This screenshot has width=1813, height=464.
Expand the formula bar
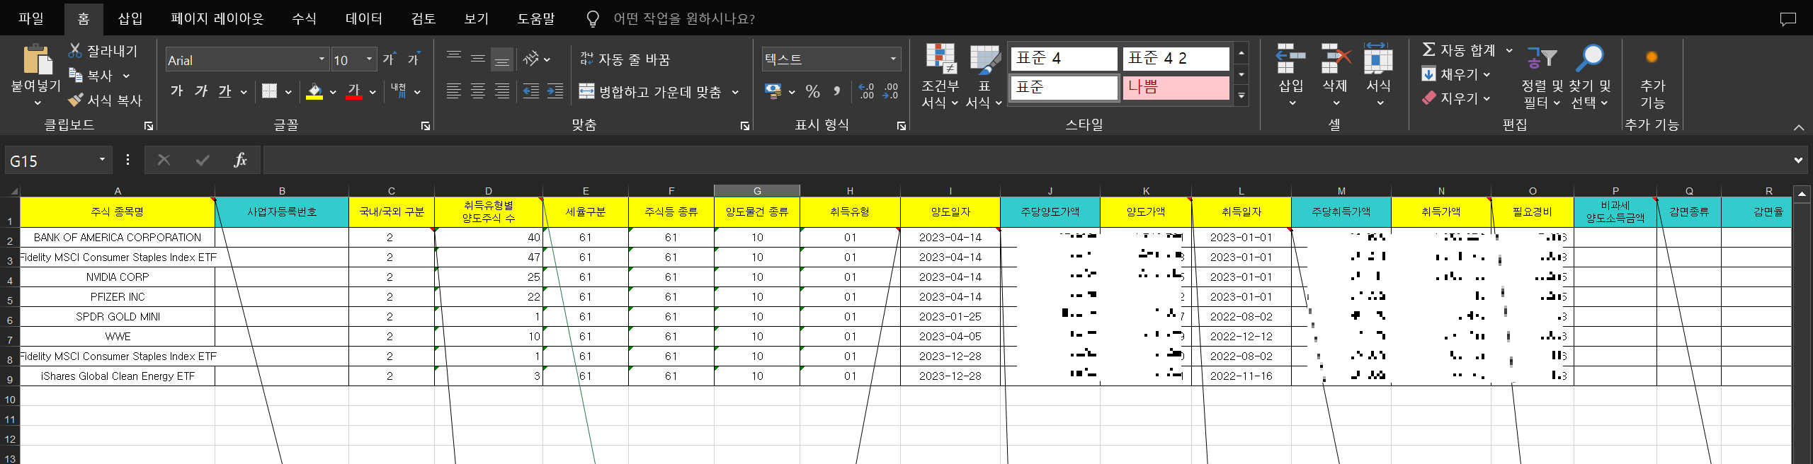tap(1798, 160)
